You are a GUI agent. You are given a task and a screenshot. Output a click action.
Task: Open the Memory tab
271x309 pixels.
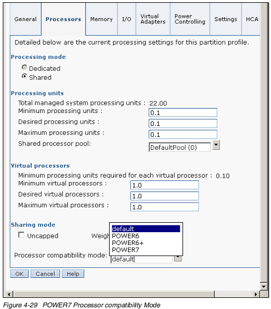click(x=101, y=19)
